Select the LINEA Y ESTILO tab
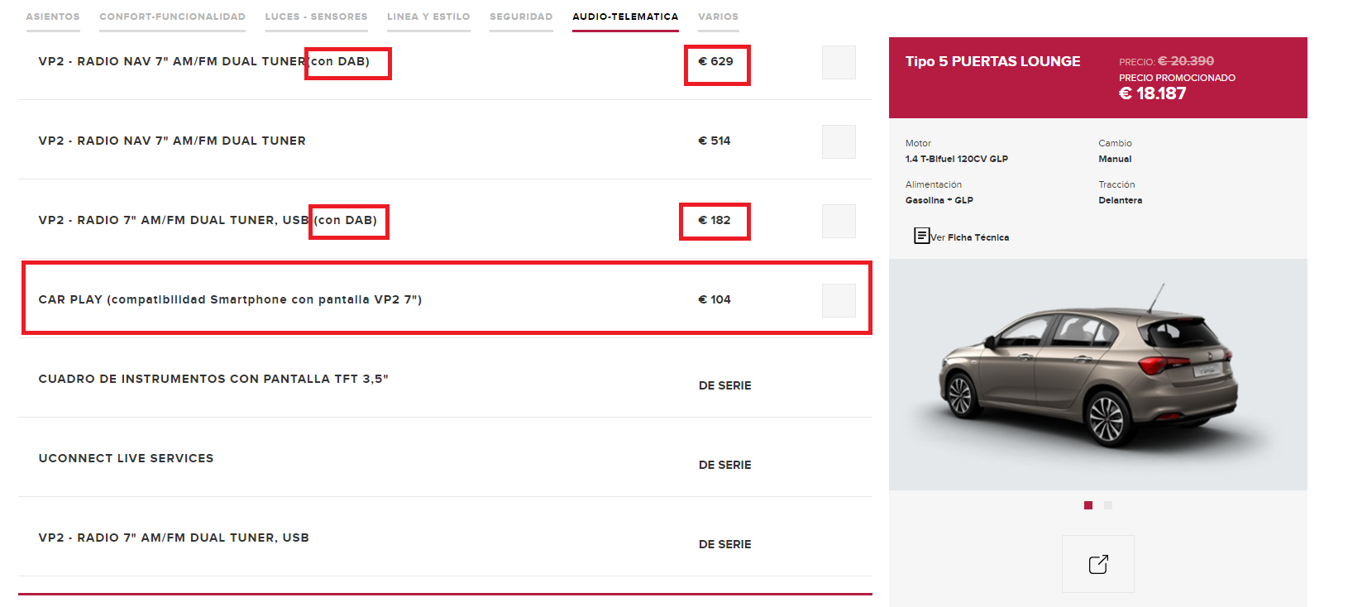 pos(428,17)
